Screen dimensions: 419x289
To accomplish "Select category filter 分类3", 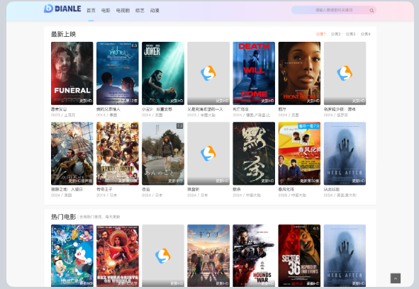I will tap(351, 34).
